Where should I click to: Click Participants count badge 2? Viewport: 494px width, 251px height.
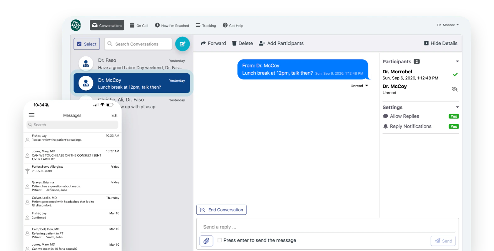pyautogui.click(x=416, y=61)
